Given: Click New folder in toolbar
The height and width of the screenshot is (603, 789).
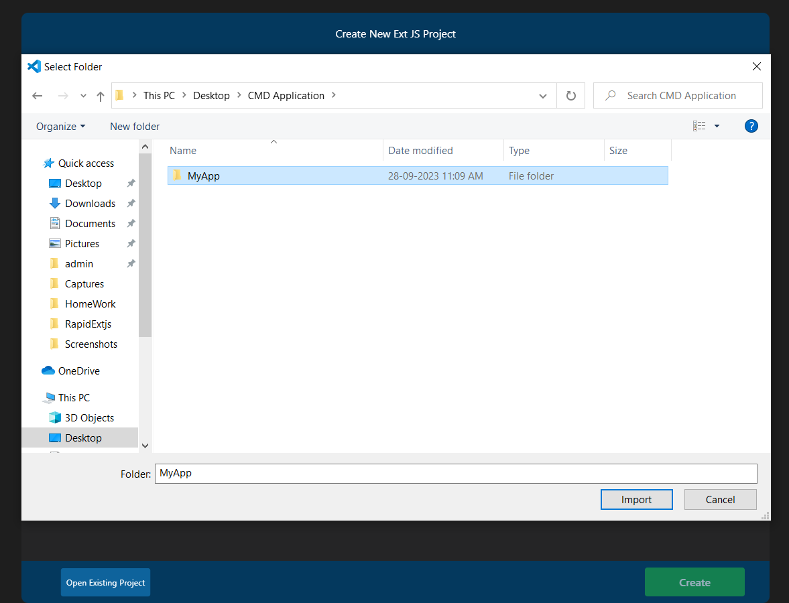Looking at the screenshot, I should (135, 126).
